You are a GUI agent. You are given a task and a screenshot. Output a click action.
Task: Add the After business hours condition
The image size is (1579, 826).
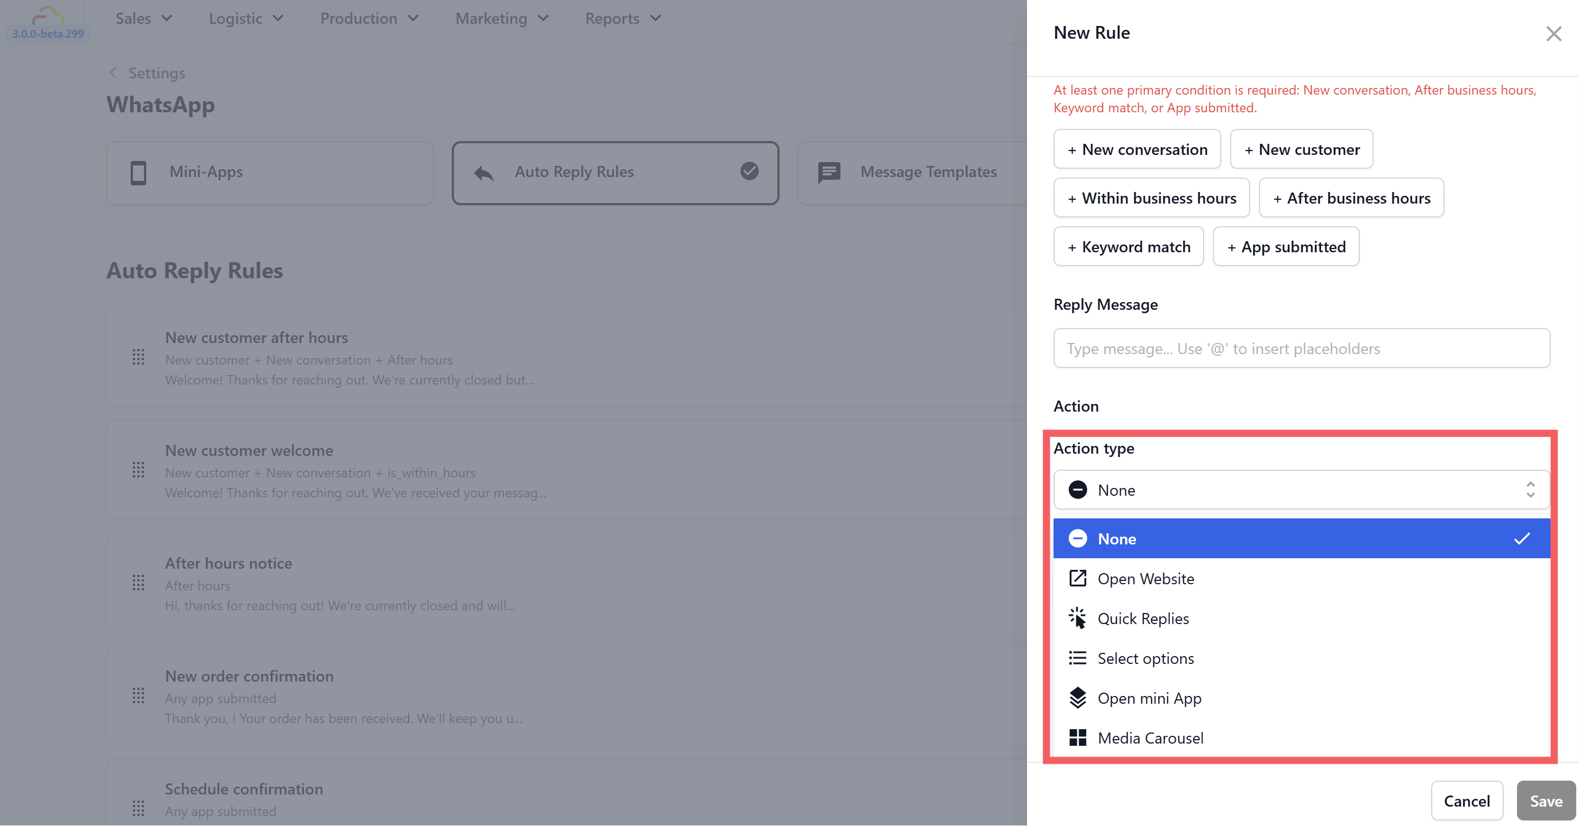[1350, 198]
